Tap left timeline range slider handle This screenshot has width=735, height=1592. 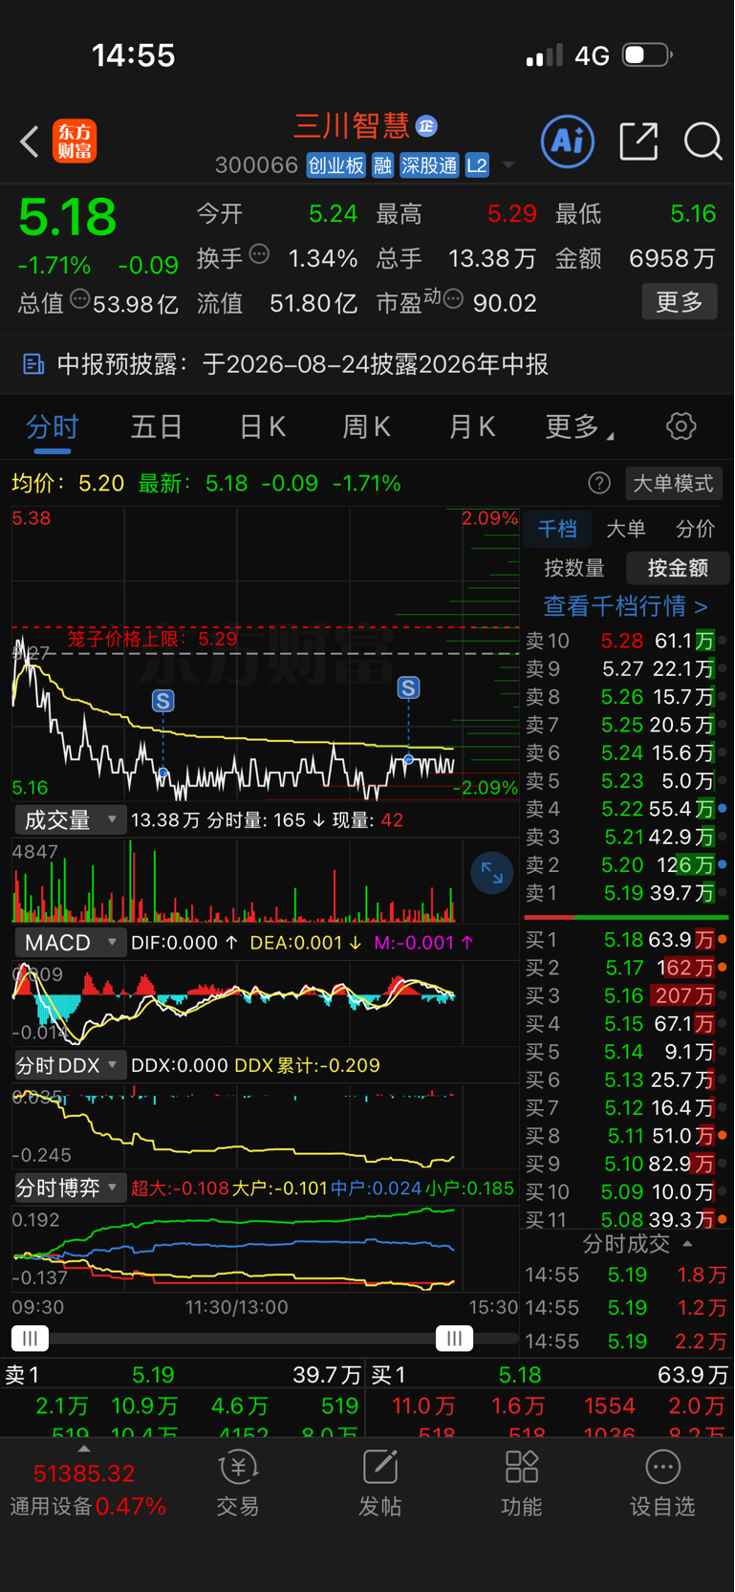coord(30,1339)
